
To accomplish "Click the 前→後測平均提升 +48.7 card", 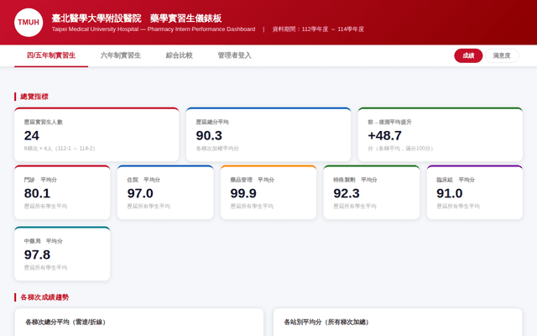I will (x=441, y=134).
